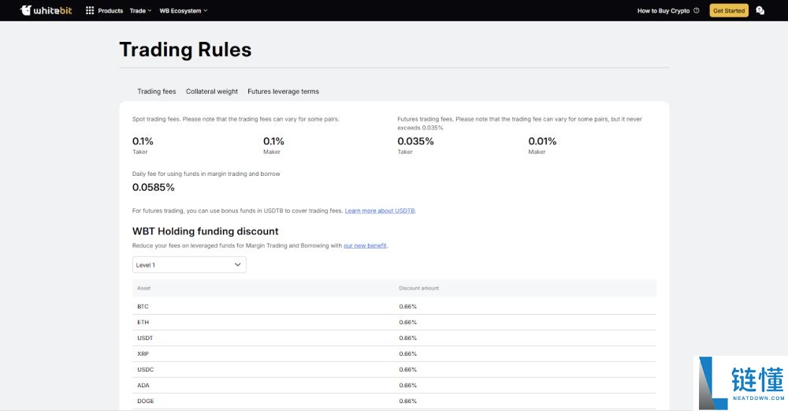Switch to the Collateral weight tab
This screenshot has width=788, height=411.
pyautogui.click(x=211, y=92)
